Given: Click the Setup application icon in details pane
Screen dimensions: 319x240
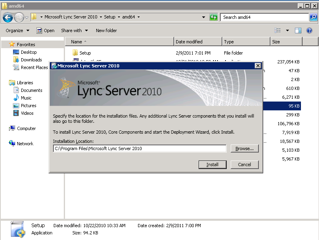Looking at the screenshot, I should [x=18, y=230].
